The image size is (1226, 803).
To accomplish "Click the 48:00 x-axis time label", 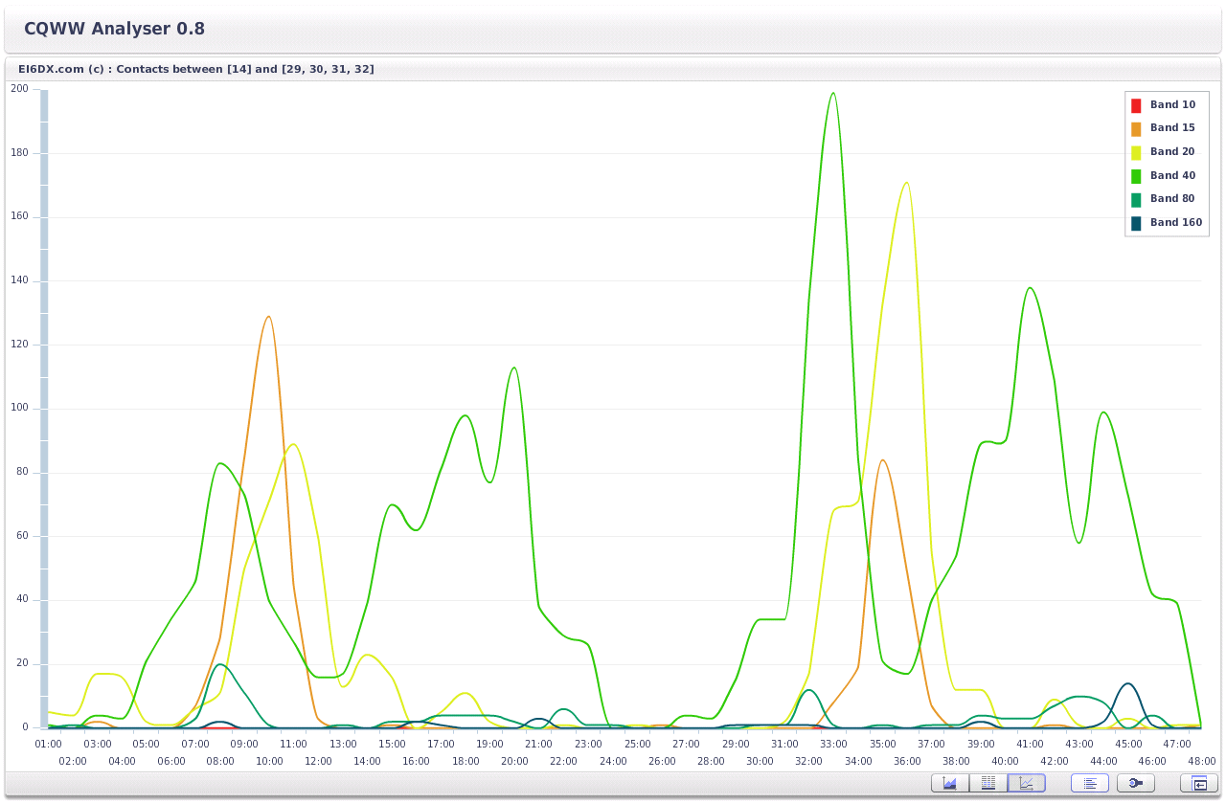I will coord(1201,762).
